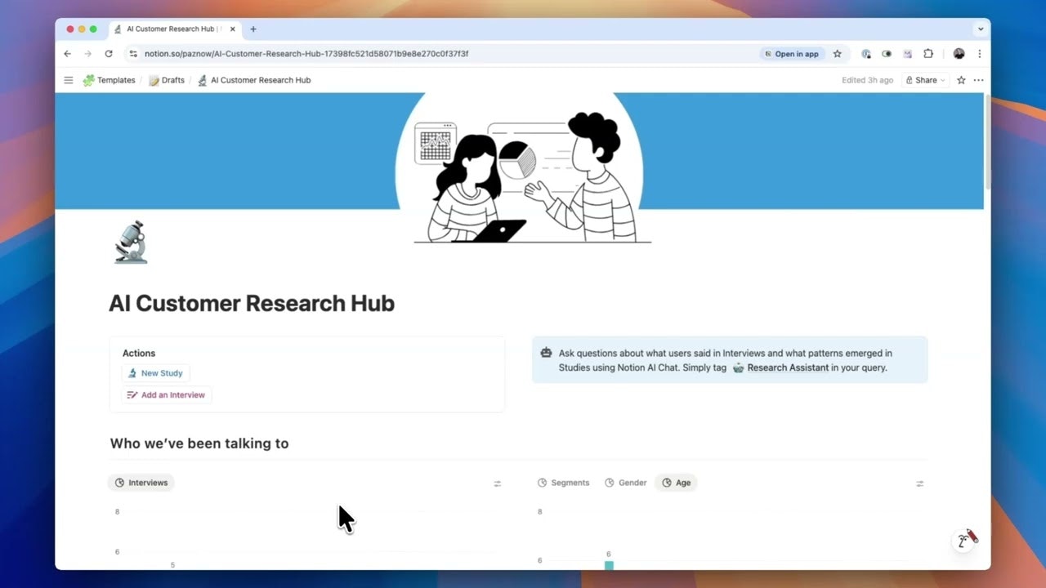Select the Segments chart view
Image resolution: width=1046 pixels, height=588 pixels.
(x=564, y=483)
